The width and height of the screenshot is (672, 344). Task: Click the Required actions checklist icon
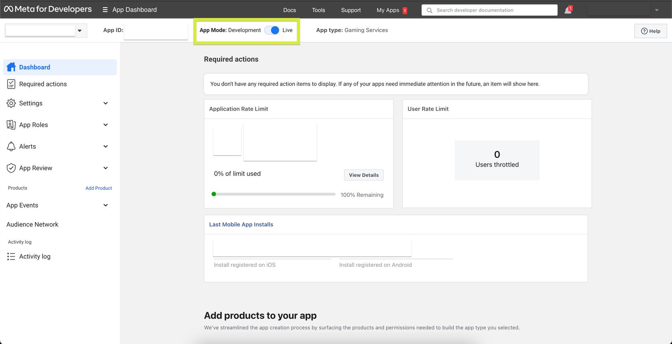(x=11, y=84)
